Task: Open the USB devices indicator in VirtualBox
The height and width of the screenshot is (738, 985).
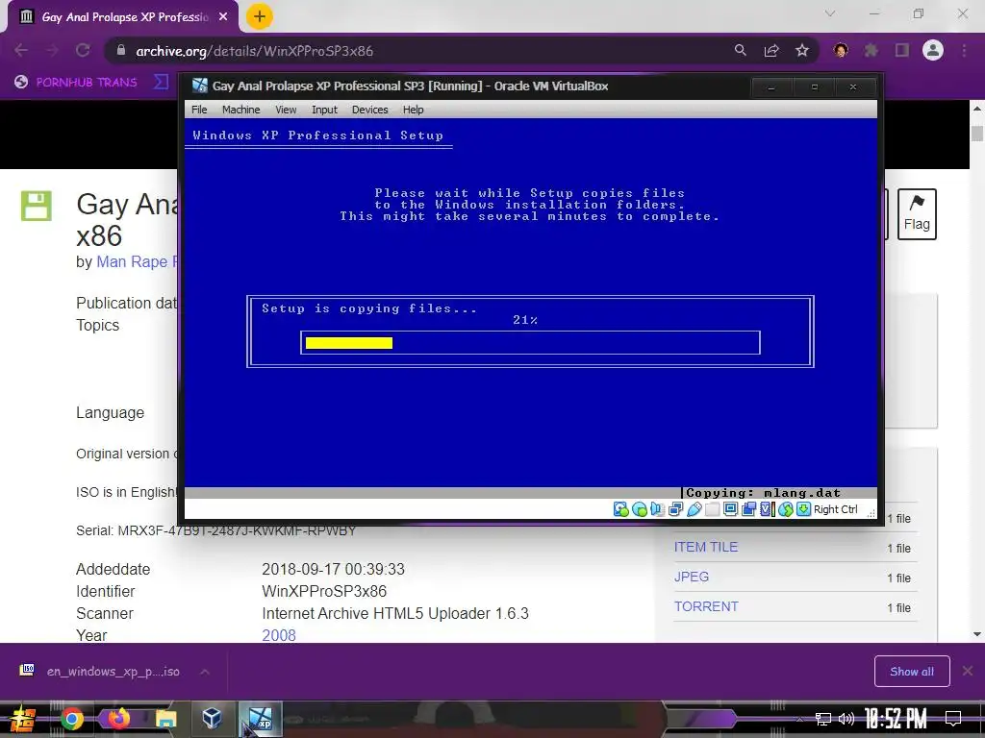Action: pyautogui.click(x=694, y=509)
